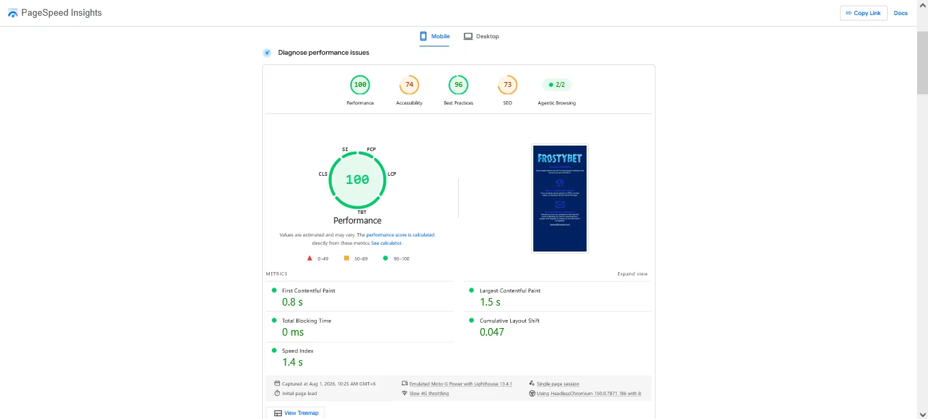This screenshot has height=419, width=928.
Task: Click the TBT segment label on gauge
Action: (x=362, y=212)
